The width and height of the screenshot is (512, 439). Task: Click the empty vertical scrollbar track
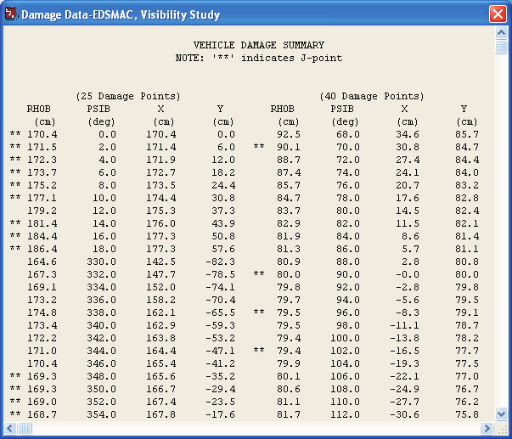tap(501, 231)
